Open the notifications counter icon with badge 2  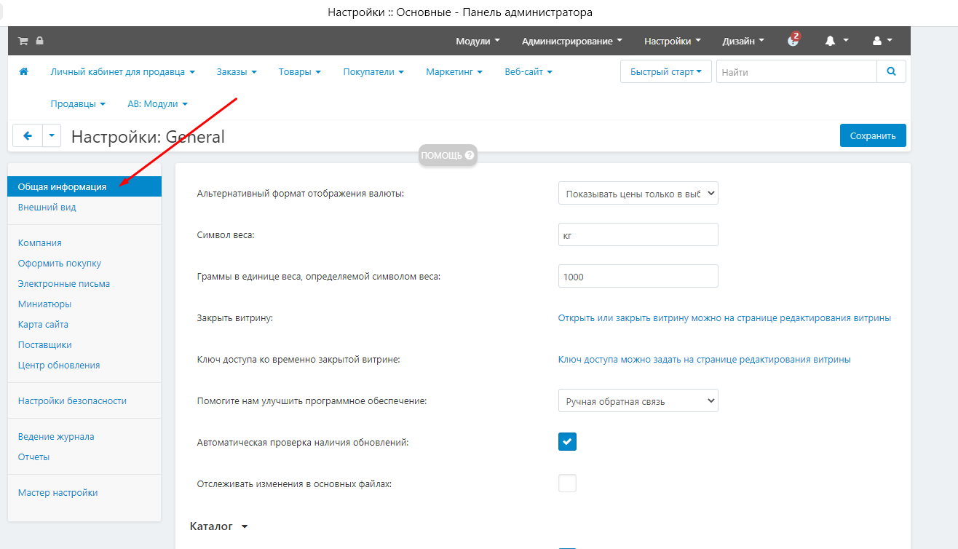[x=793, y=40]
